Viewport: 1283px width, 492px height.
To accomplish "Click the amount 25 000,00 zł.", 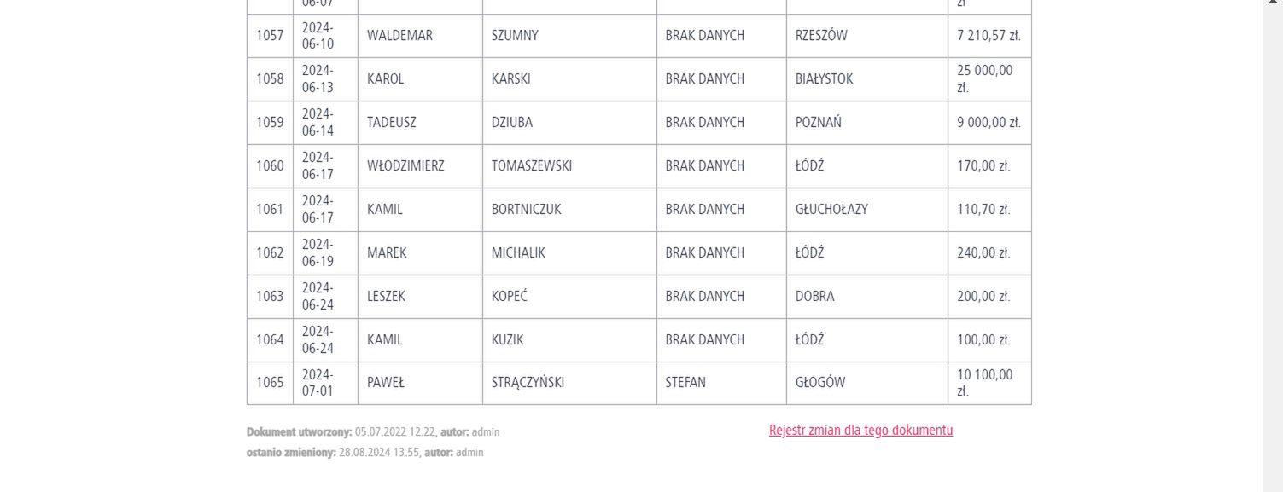I will tap(985, 79).
